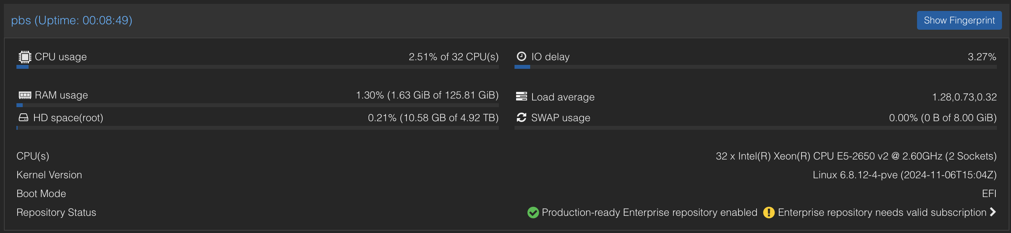Click Enterprise repository needs valid subscription text
The image size is (1011, 233).
click(x=881, y=212)
